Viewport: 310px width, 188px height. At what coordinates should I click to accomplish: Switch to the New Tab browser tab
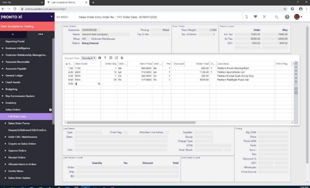(x=22, y=3)
